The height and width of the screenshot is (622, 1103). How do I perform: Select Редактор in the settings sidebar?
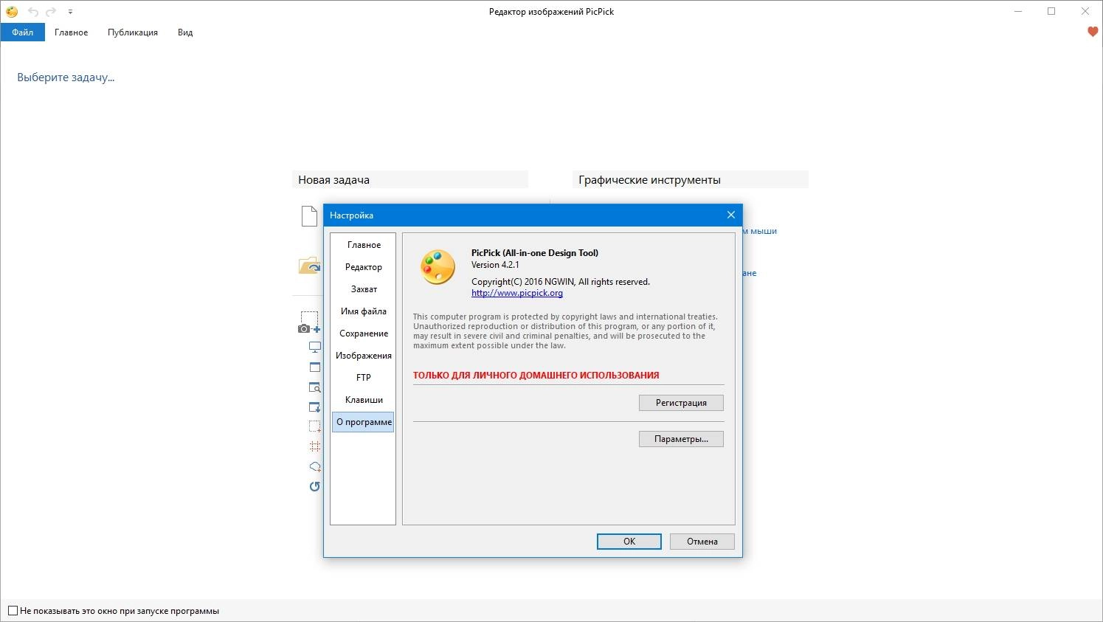coord(364,267)
